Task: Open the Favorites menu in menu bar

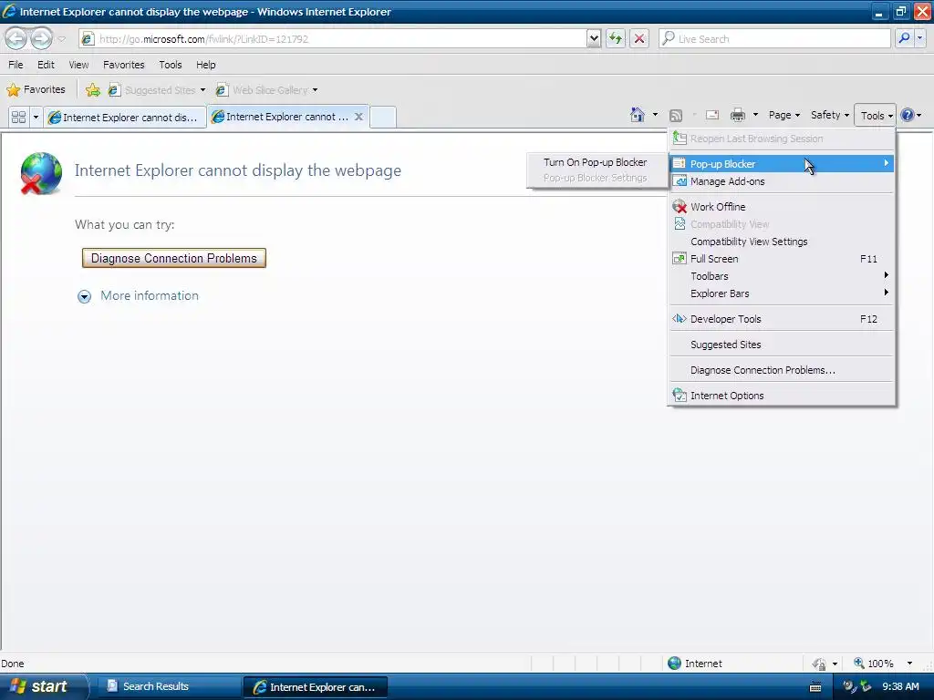Action: (x=124, y=65)
